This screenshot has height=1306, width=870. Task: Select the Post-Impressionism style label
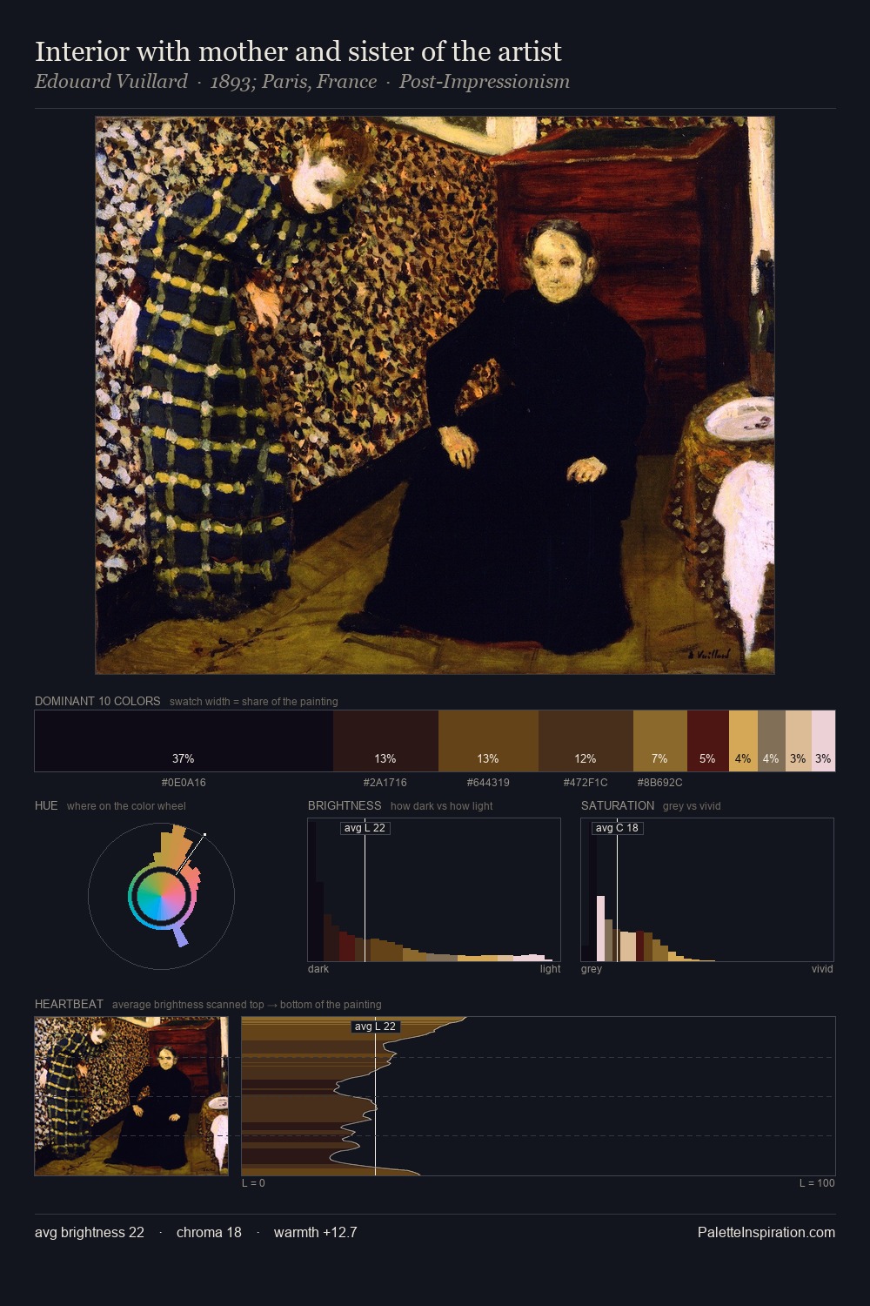point(485,82)
